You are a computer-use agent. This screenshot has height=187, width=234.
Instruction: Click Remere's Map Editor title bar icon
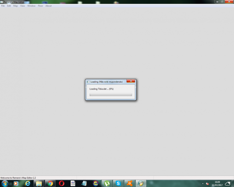pos(1,2)
